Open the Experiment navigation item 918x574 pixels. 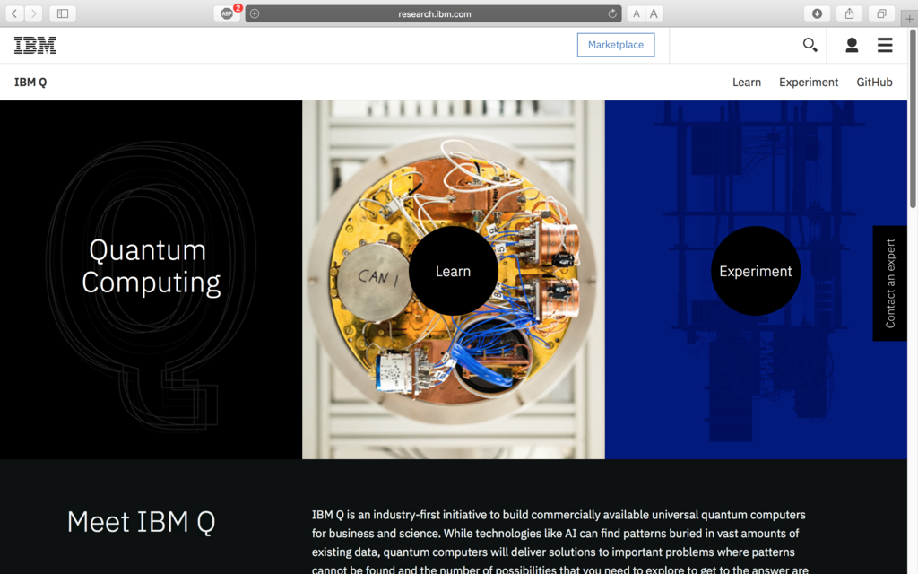click(809, 82)
